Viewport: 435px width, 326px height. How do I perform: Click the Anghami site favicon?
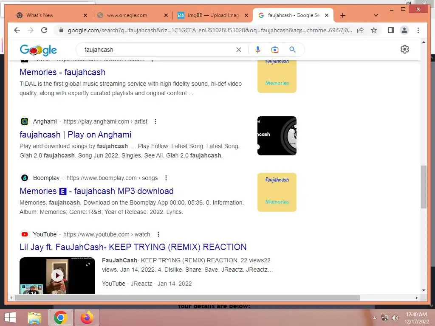[x=25, y=121]
